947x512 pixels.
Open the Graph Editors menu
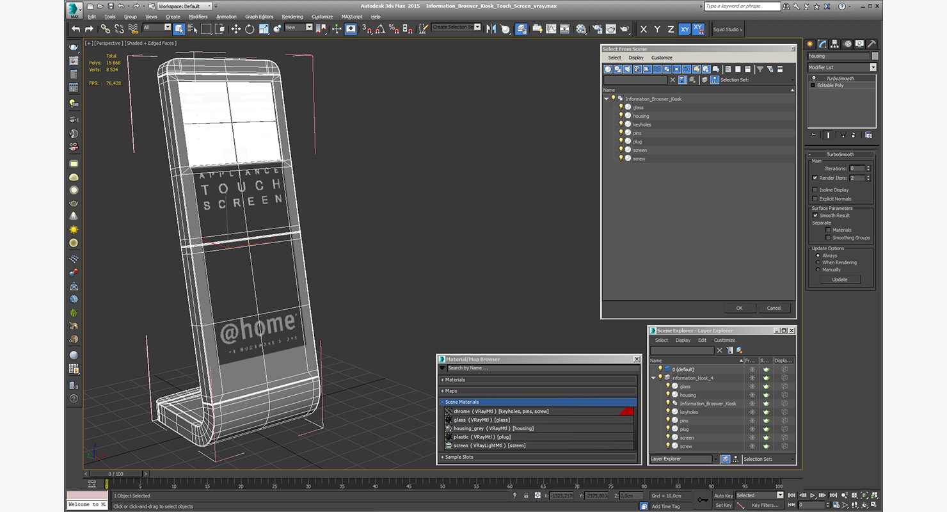tap(259, 17)
